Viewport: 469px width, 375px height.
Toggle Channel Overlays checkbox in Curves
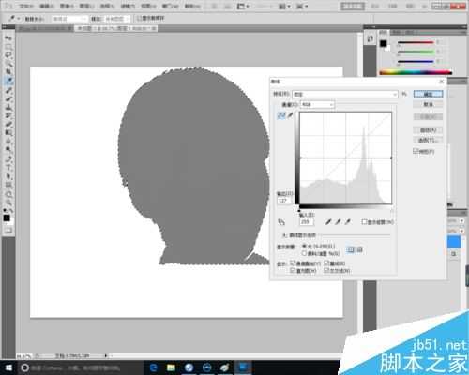(293, 263)
